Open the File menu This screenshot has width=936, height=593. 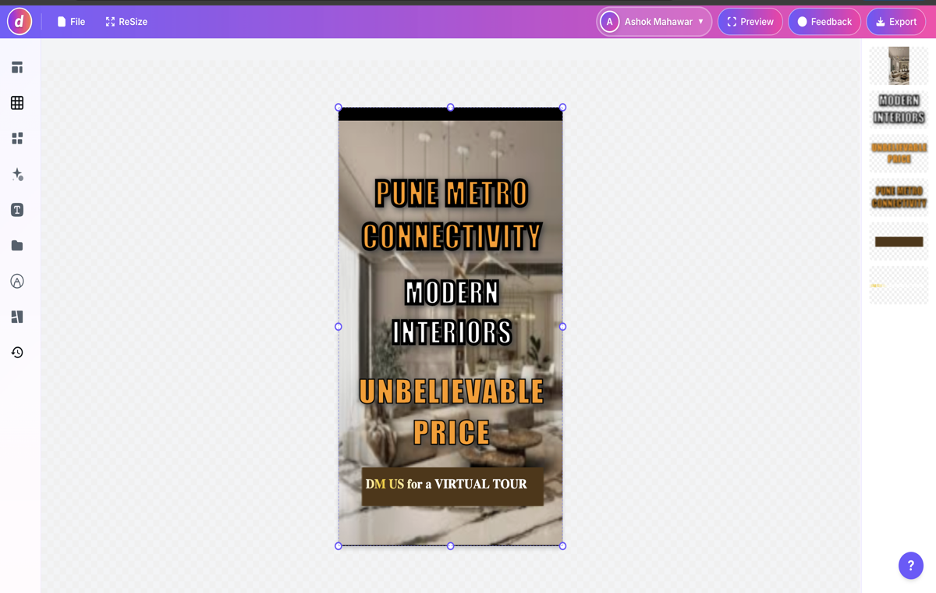71,21
